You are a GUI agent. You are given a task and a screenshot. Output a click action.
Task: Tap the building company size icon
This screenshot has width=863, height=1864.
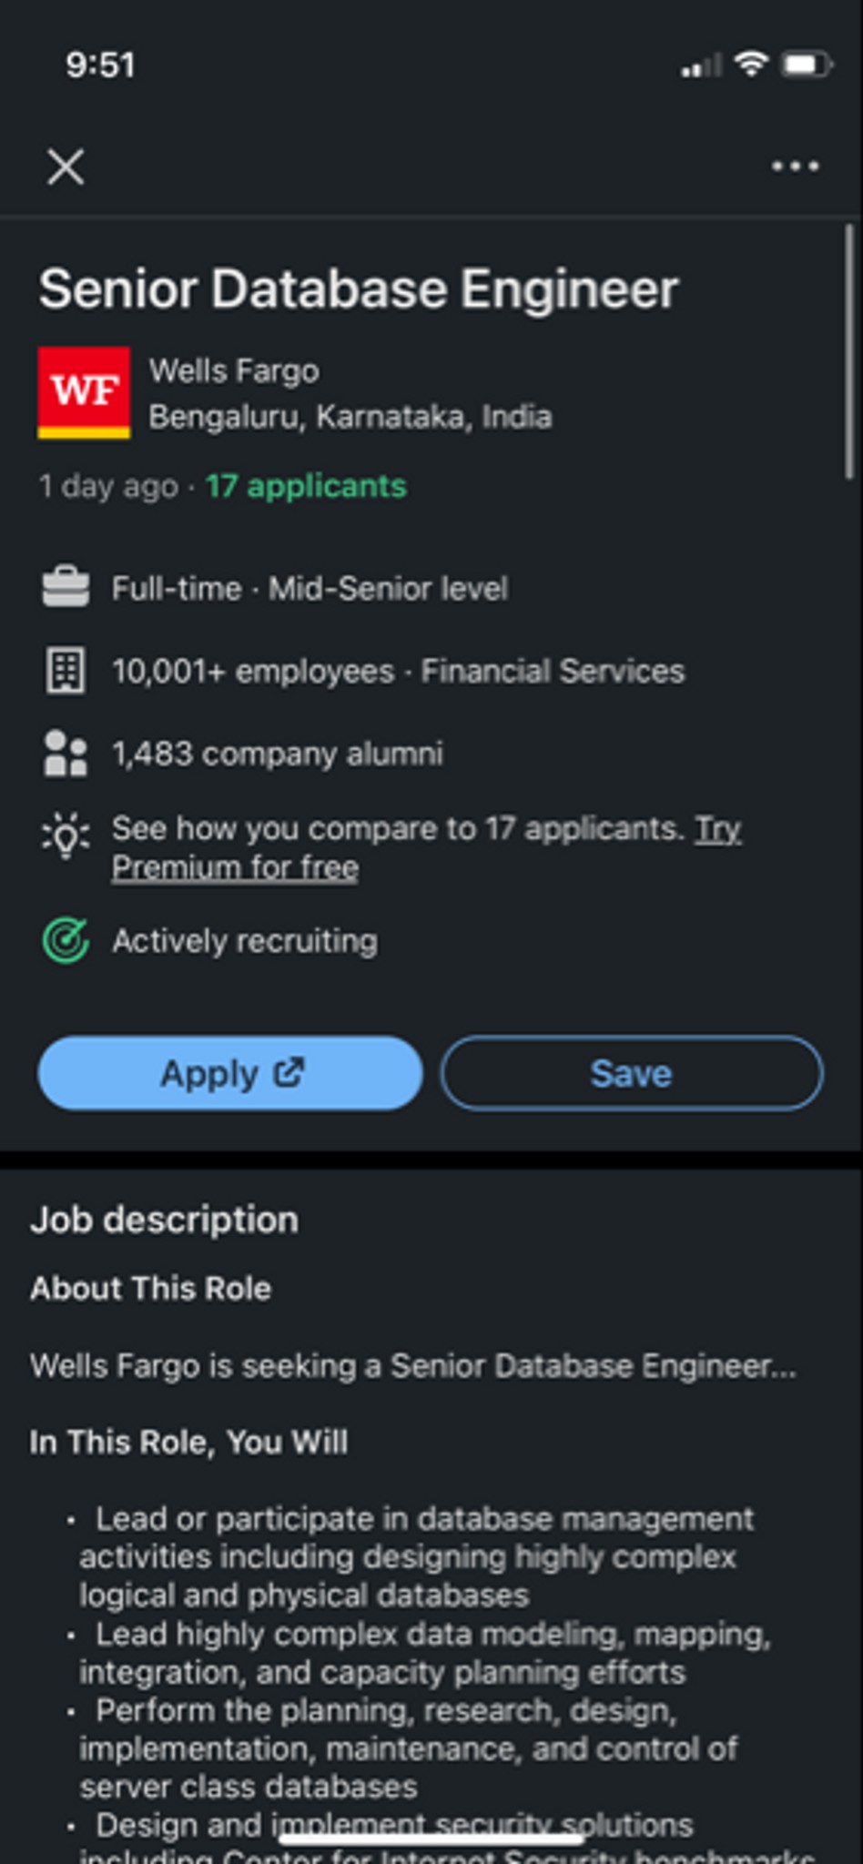(66, 671)
